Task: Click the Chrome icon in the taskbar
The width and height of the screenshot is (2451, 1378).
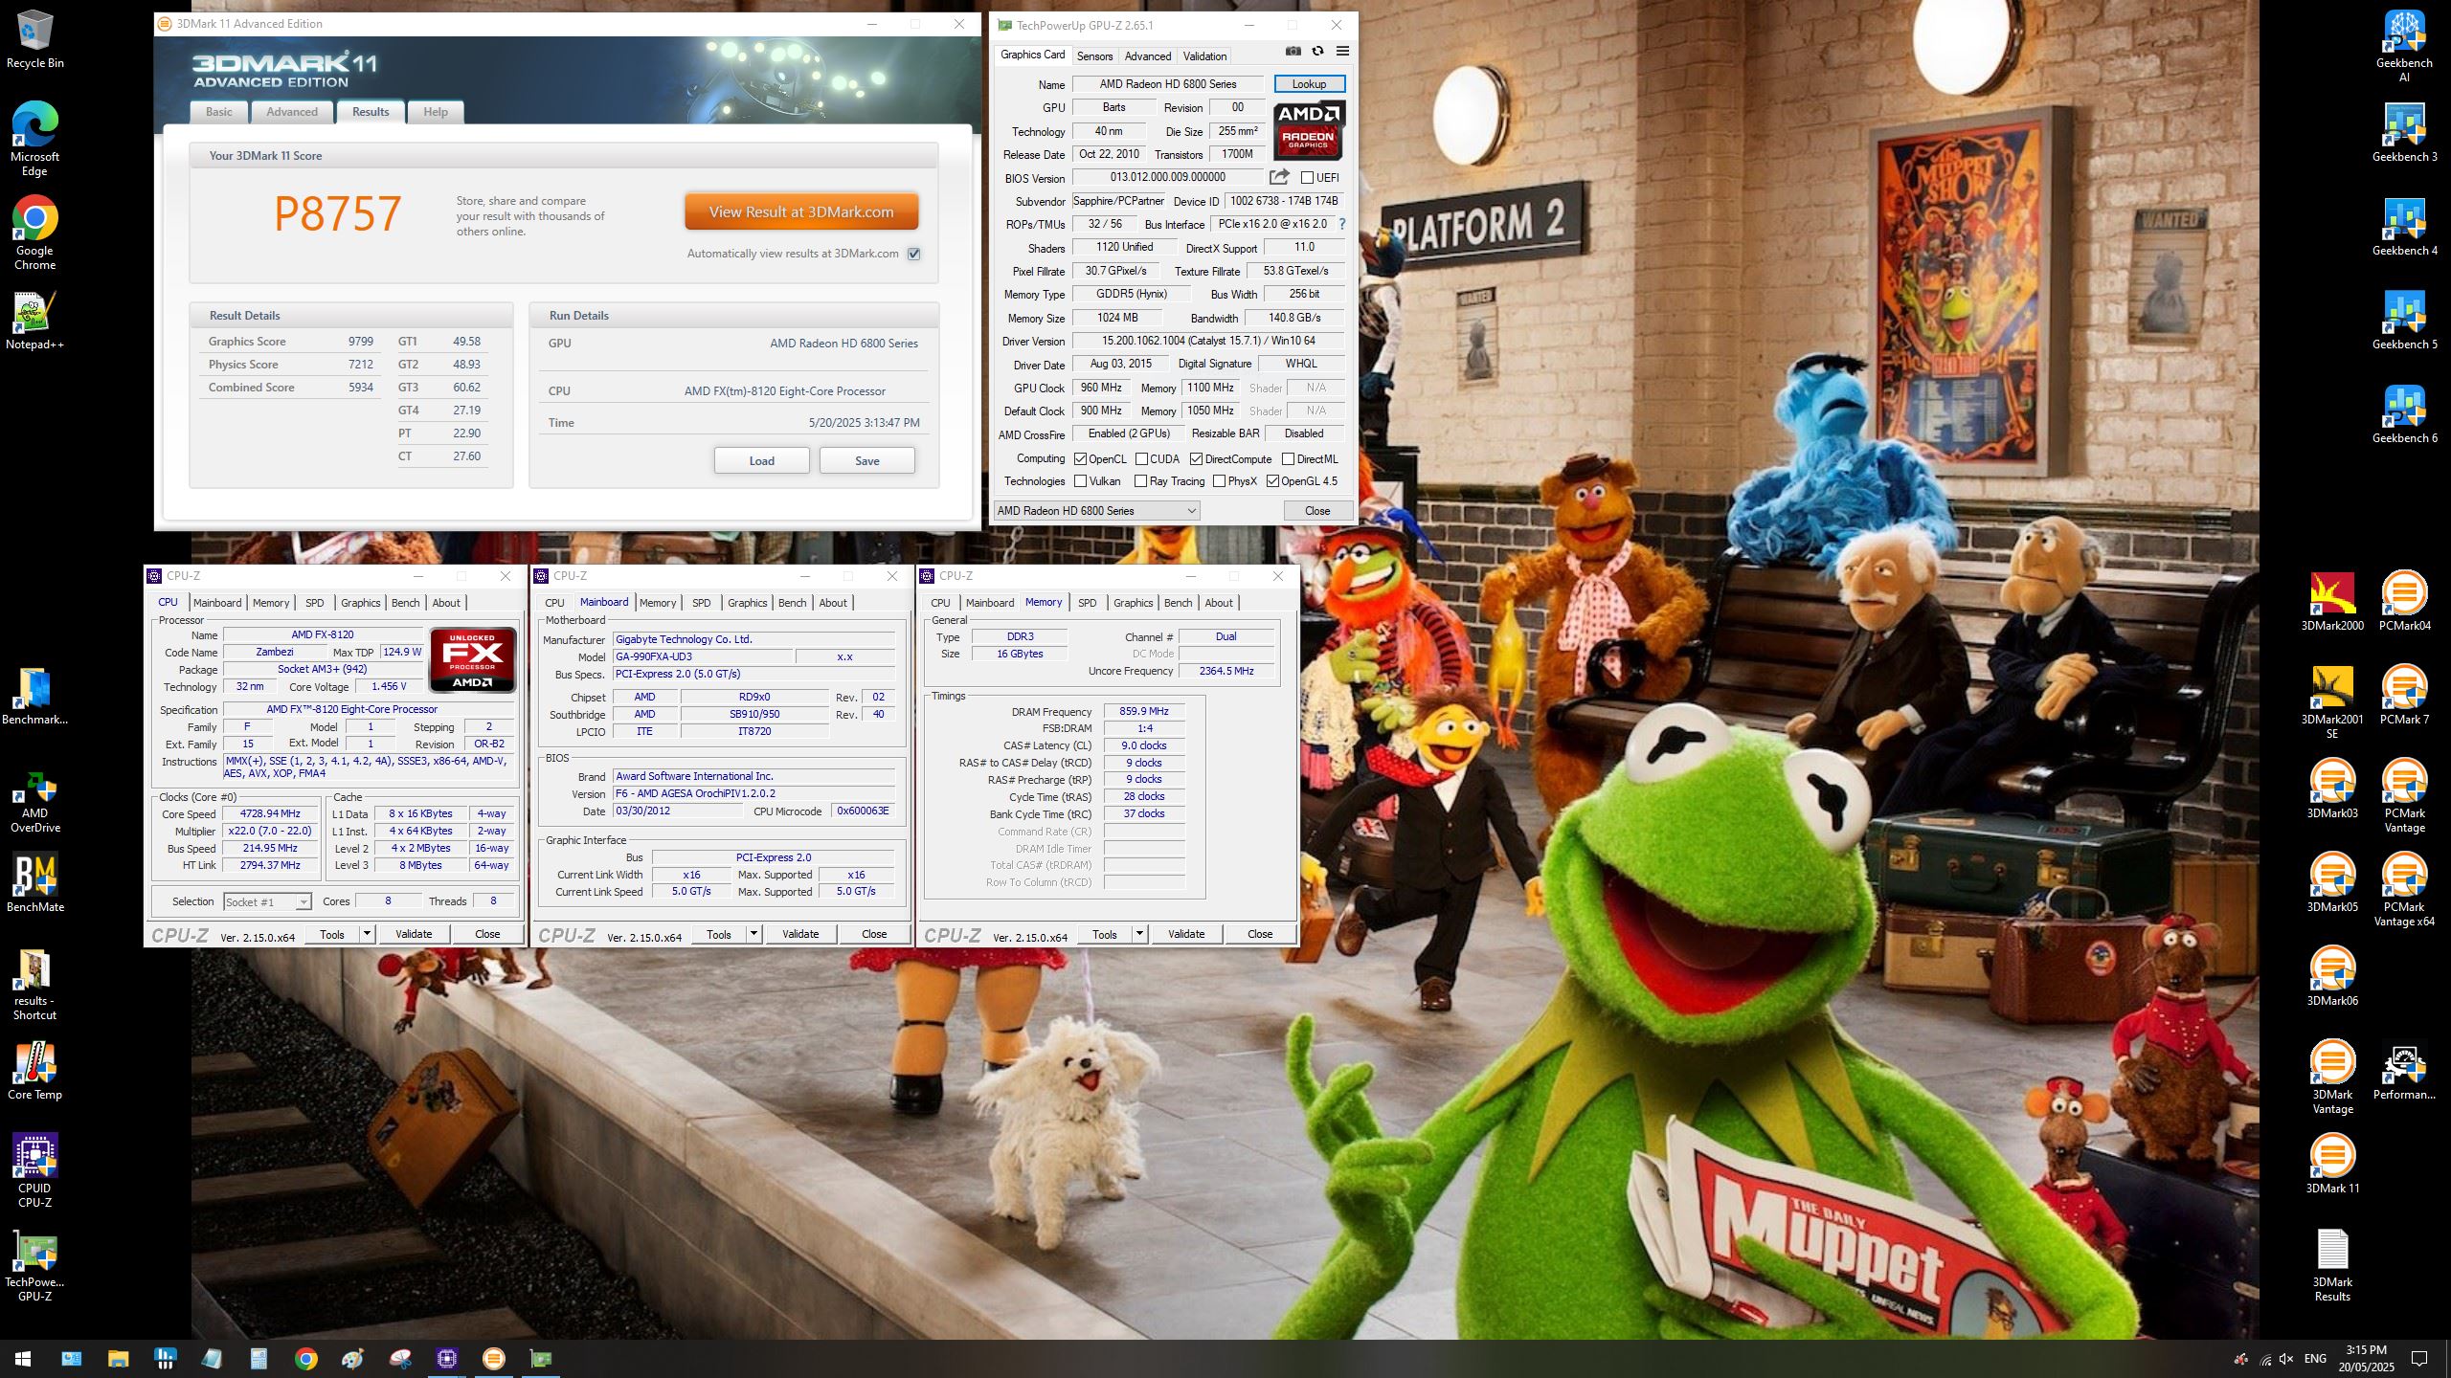Action: pos(305,1358)
